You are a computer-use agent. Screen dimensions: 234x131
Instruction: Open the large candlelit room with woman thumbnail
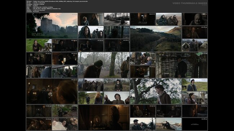point(104,117)
